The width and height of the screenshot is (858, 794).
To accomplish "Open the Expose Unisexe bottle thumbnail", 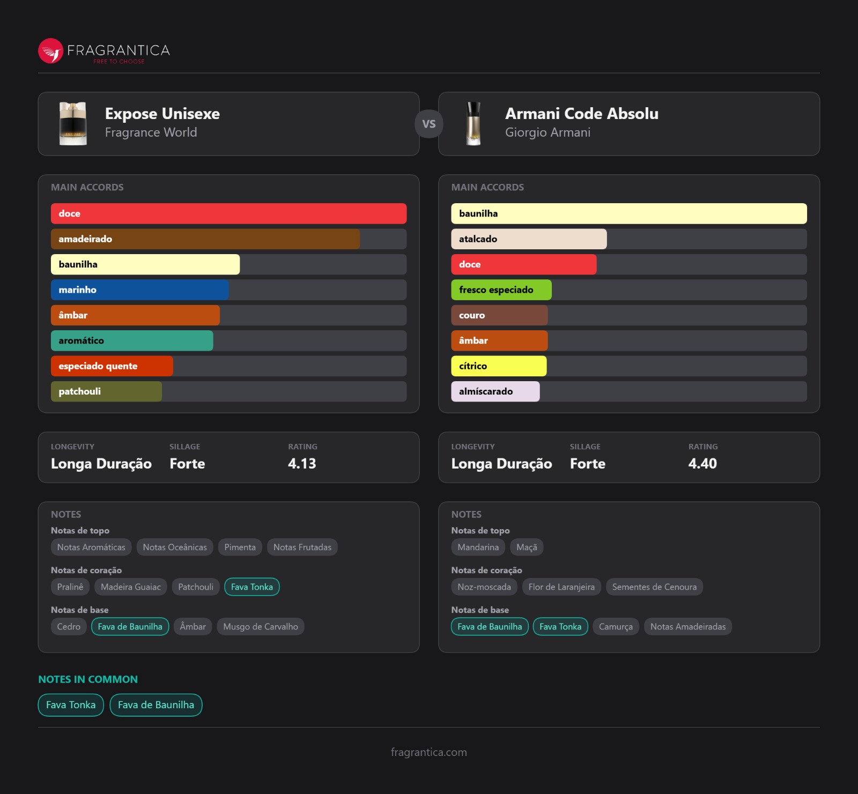I will 73,124.
